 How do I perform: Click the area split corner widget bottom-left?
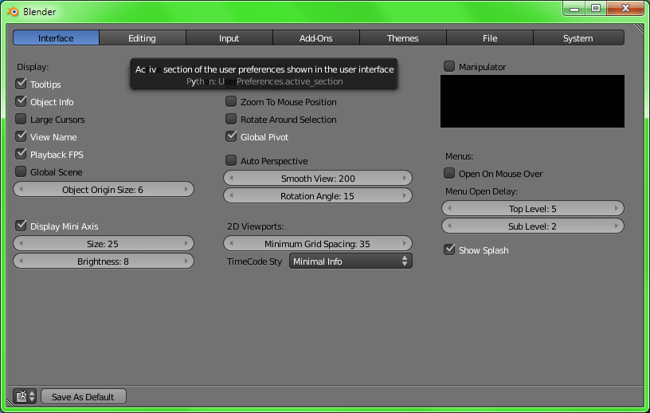10,402
